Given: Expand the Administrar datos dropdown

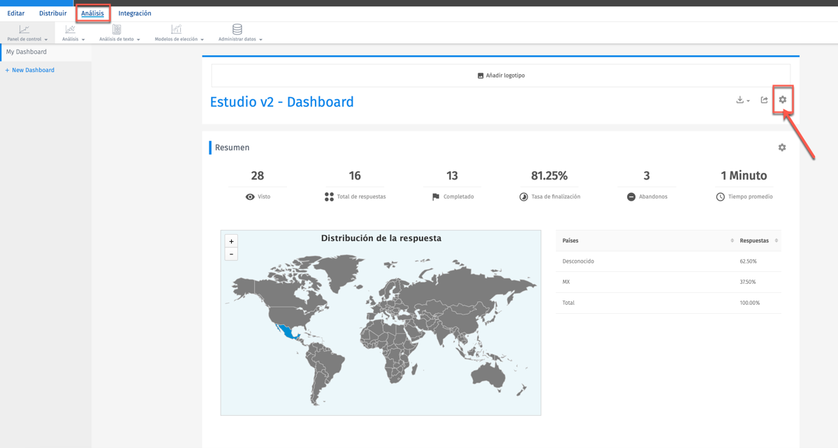Looking at the screenshot, I should point(260,40).
